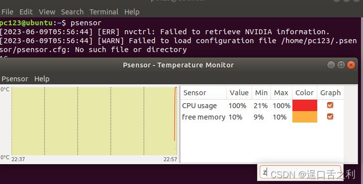Screen dimensions: 363x184
Task: Click the Max column header
Action: click(x=281, y=93)
